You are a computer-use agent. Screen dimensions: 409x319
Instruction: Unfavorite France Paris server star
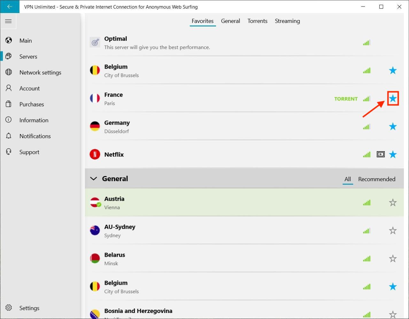(393, 99)
